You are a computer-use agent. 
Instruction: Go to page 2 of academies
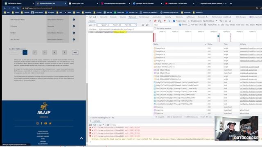click(x=35, y=53)
